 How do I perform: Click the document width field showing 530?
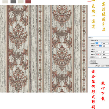tap(98, 52)
